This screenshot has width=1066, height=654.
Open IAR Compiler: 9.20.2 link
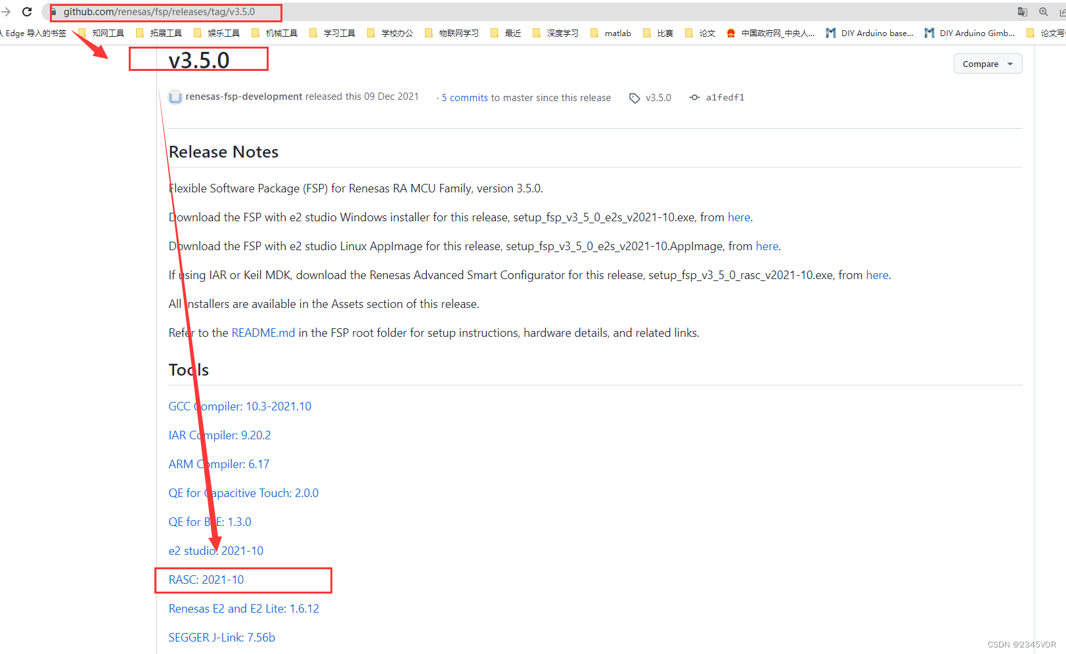[219, 435]
